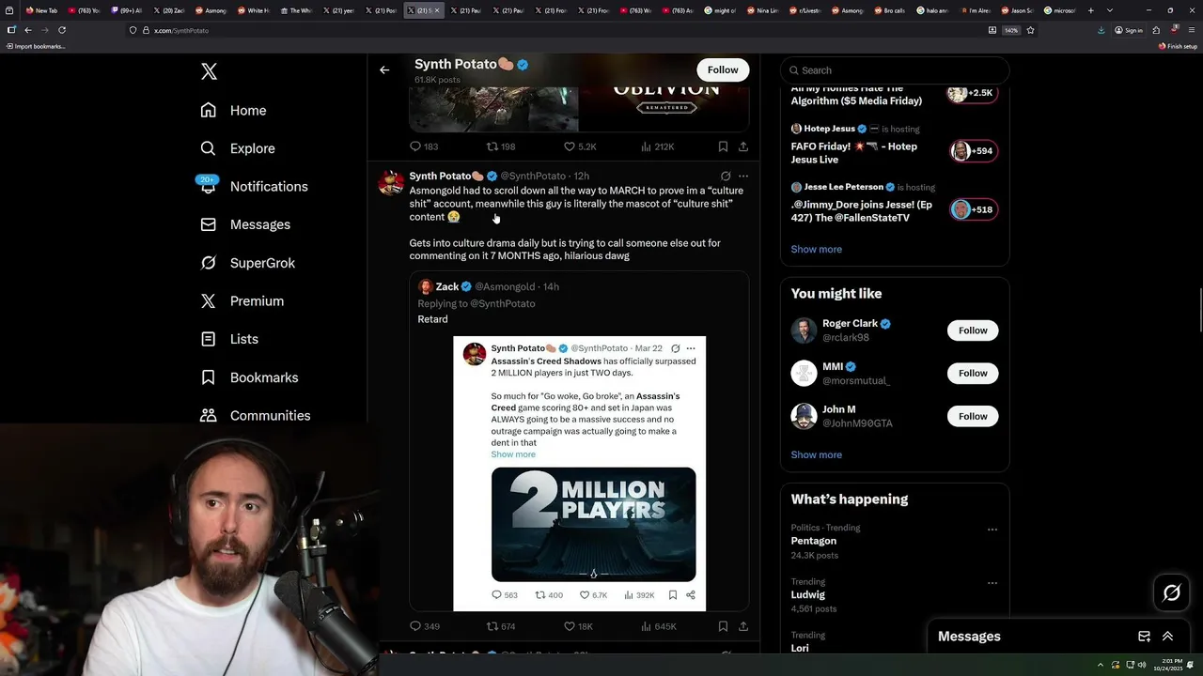The height and width of the screenshot is (676, 1203).
Task: Open Zack @Asmongold quoted post
Action: [579, 441]
